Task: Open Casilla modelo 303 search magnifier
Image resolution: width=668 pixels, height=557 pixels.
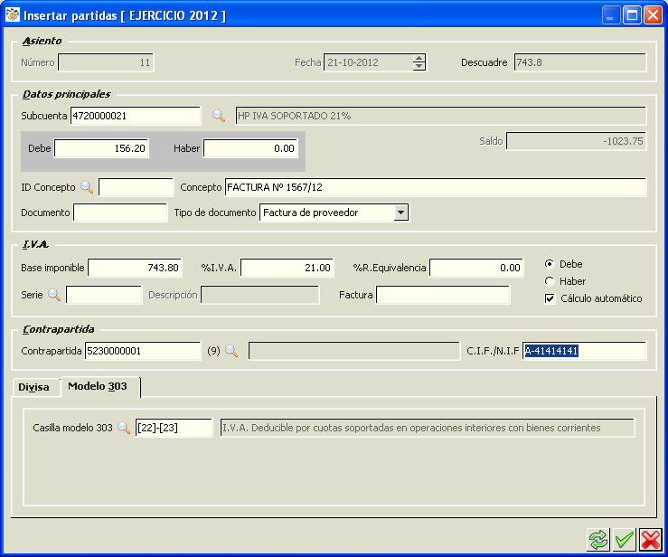Action: (x=124, y=428)
